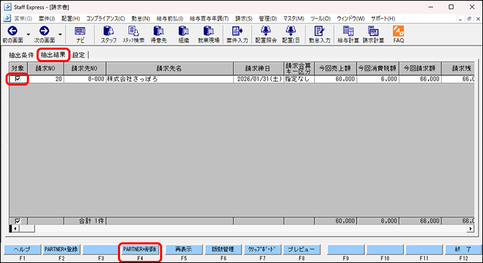Click the 再表示 F5 button
This screenshot has height=263, width=483.
(184, 249)
